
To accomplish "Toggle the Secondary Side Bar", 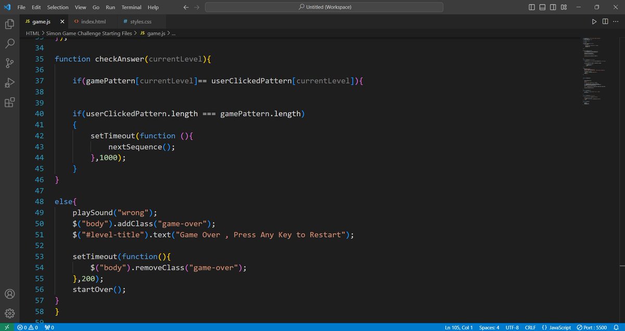I will [553, 7].
